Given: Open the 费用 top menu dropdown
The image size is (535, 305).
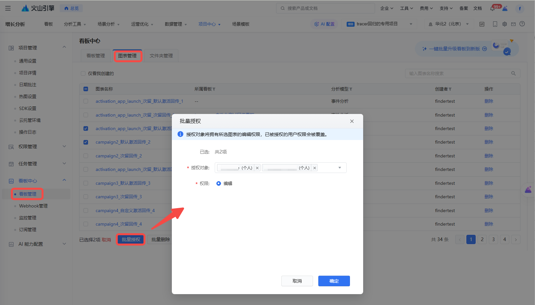Looking at the screenshot, I should (x=426, y=8).
